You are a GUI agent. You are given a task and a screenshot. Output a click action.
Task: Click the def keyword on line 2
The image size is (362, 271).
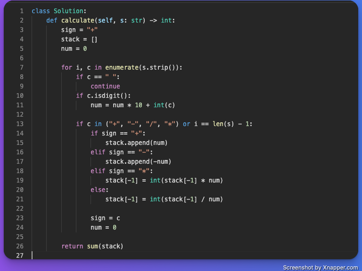tap(52, 21)
